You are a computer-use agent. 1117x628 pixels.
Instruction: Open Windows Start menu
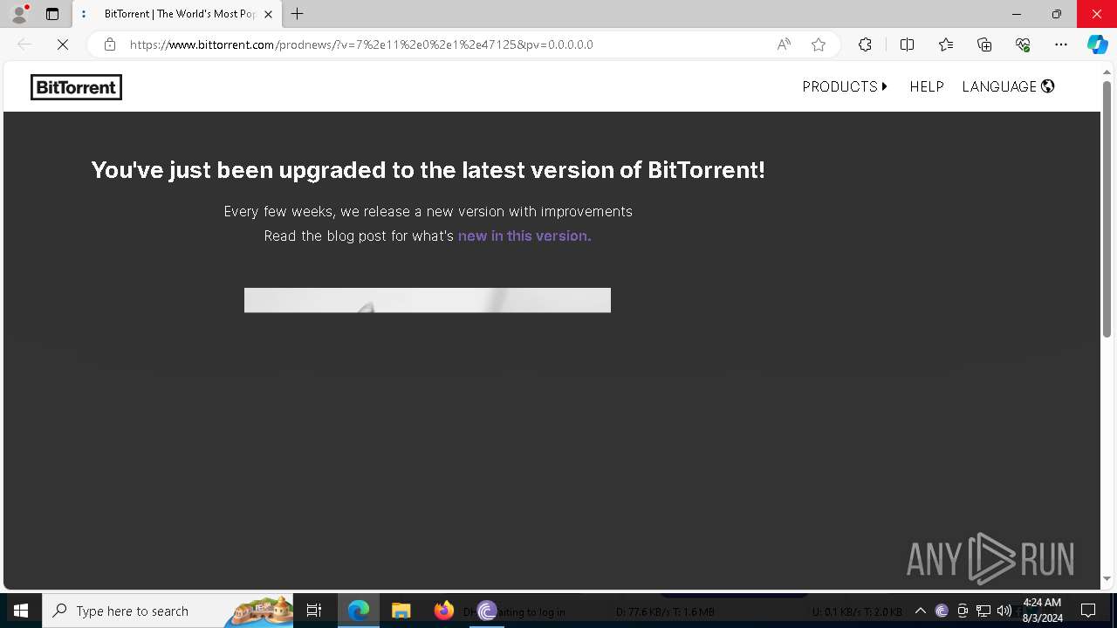[x=21, y=611]
